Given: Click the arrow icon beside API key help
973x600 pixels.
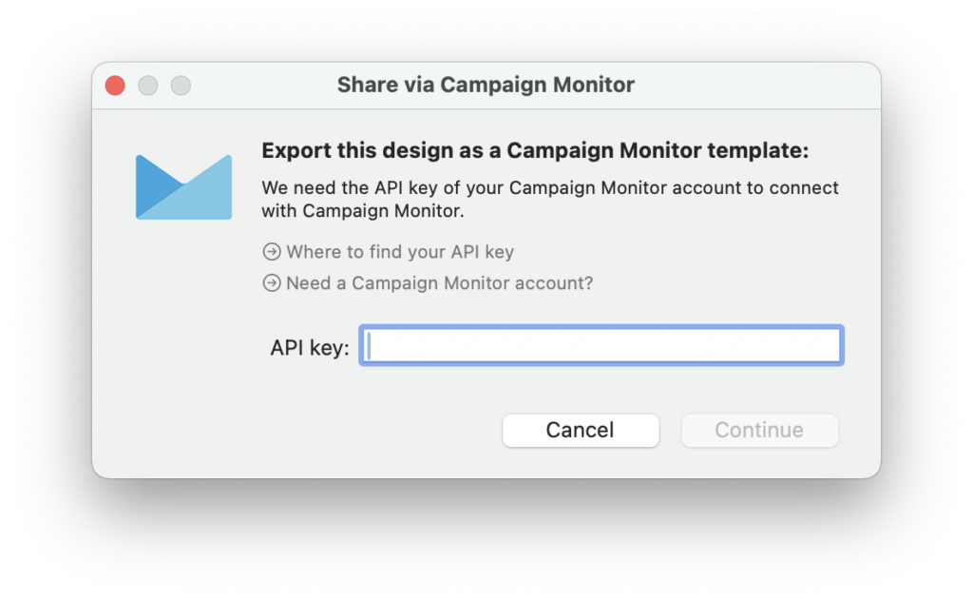Looking at the screenshot, I should point(271,252).
